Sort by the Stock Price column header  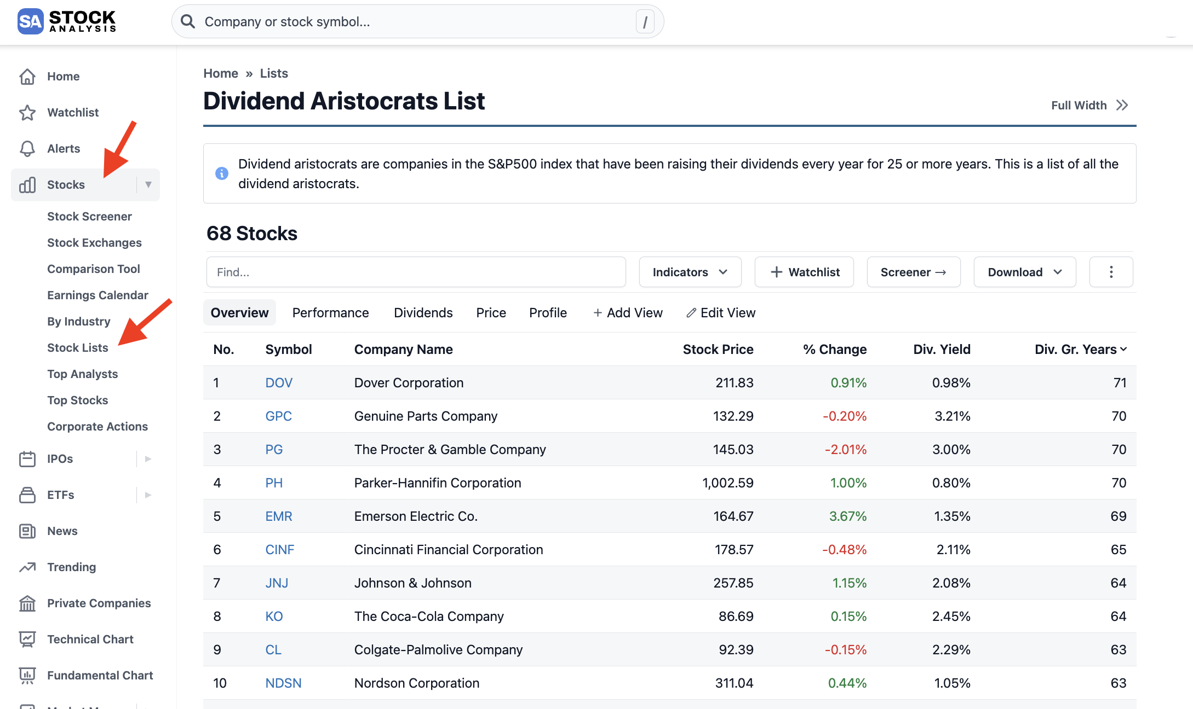point(718,350)
